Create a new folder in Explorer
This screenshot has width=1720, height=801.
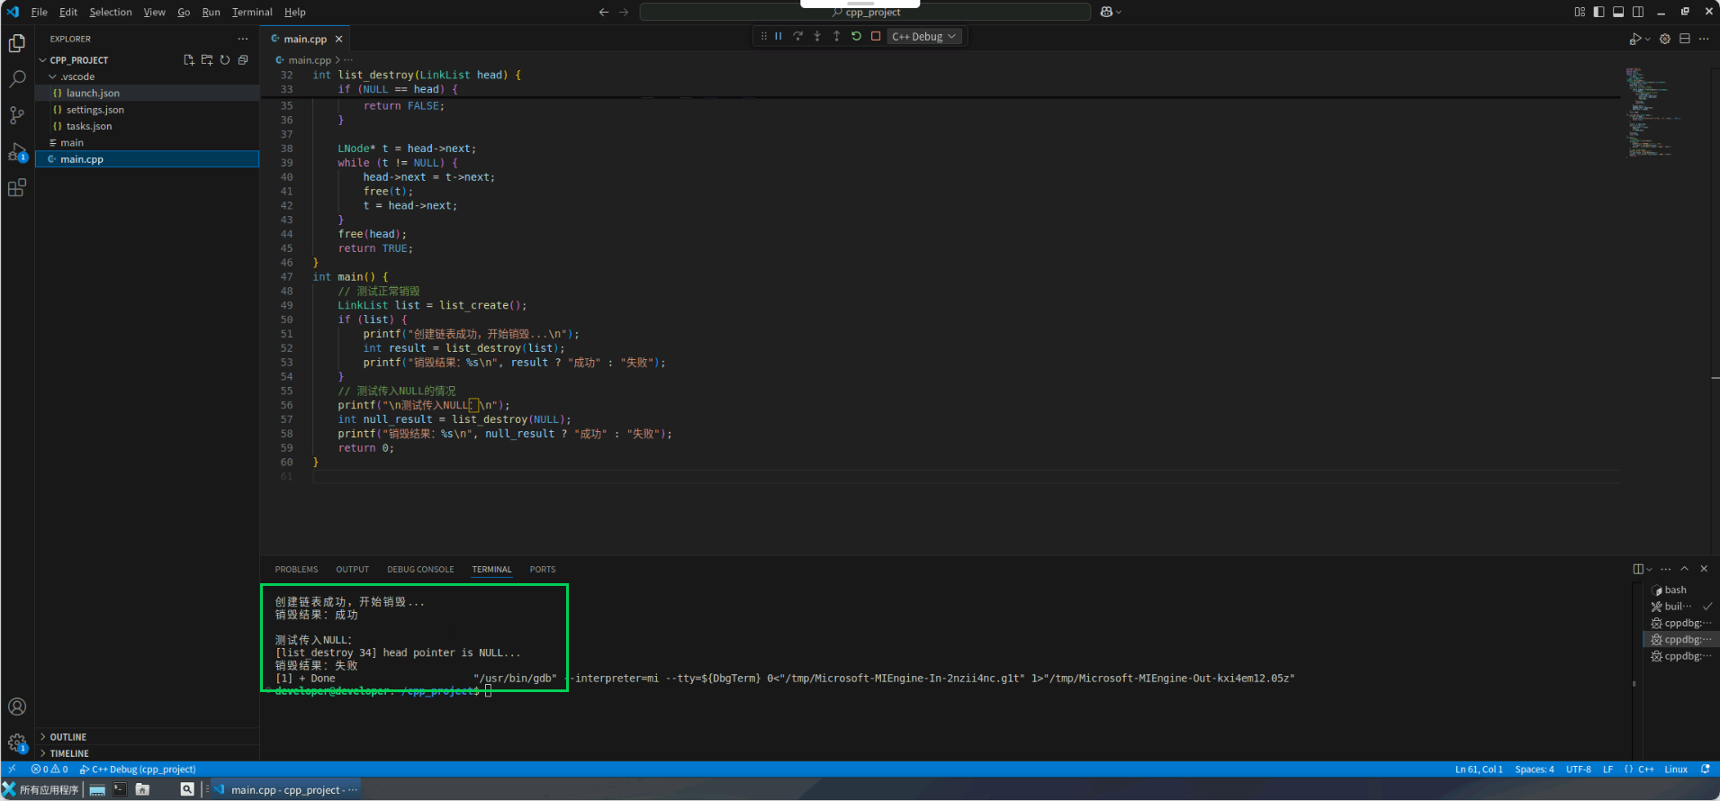click(207, 59)
